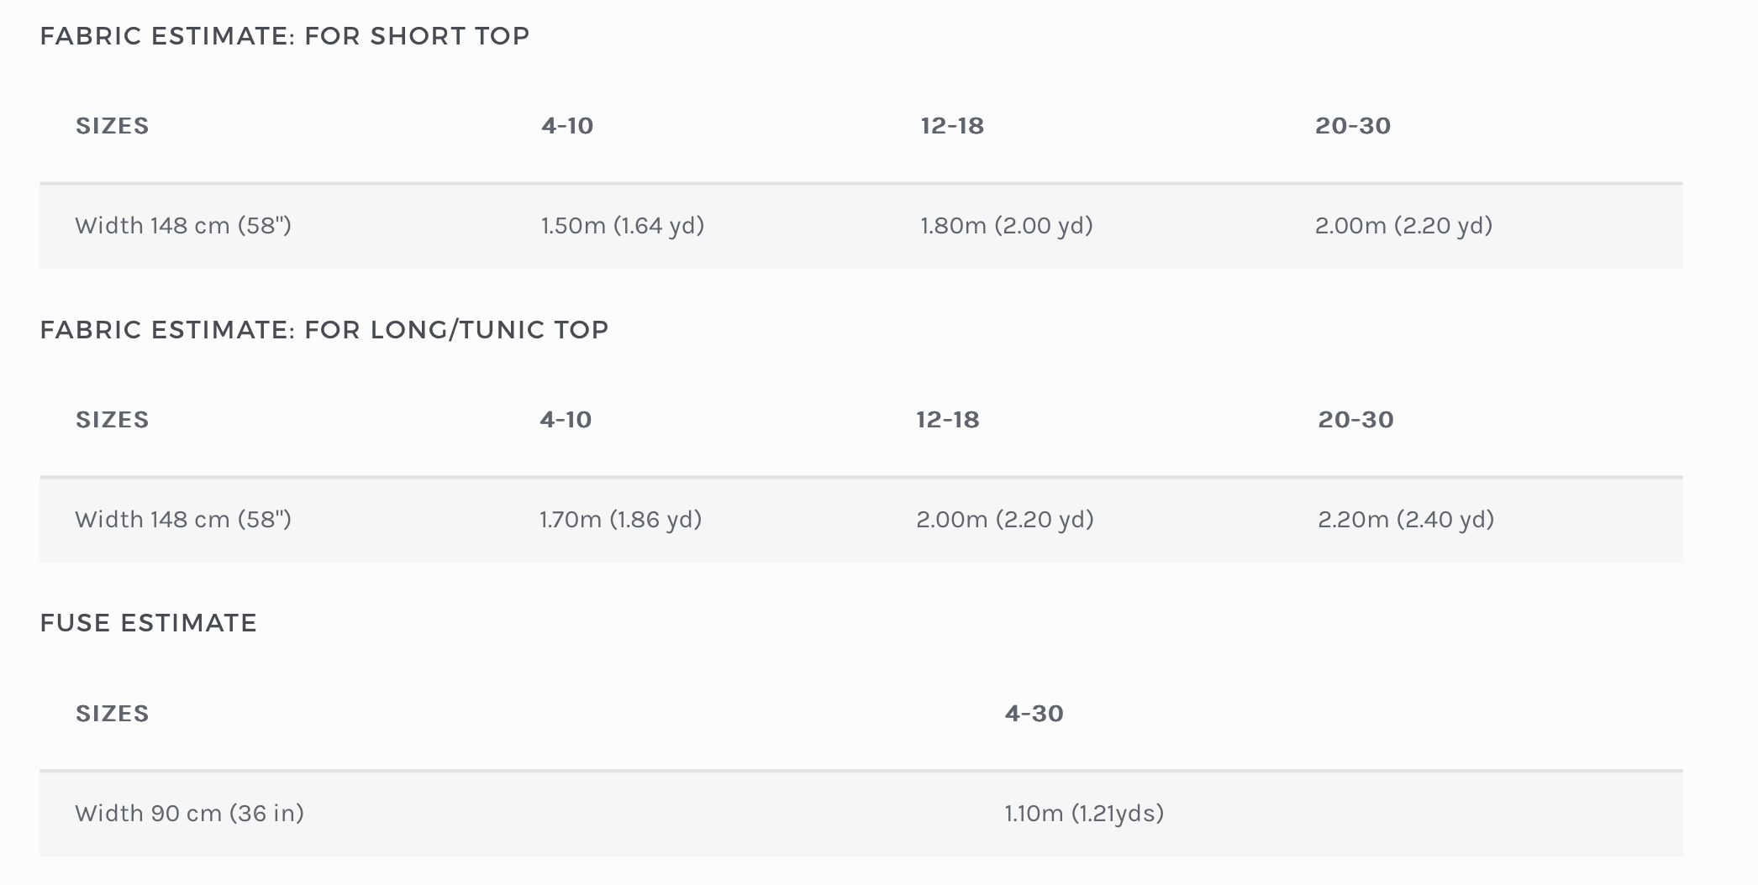Click 20-30 header in long/tunic table
The height and width of the screenshot is (885, 1758).
point(1355,420)
